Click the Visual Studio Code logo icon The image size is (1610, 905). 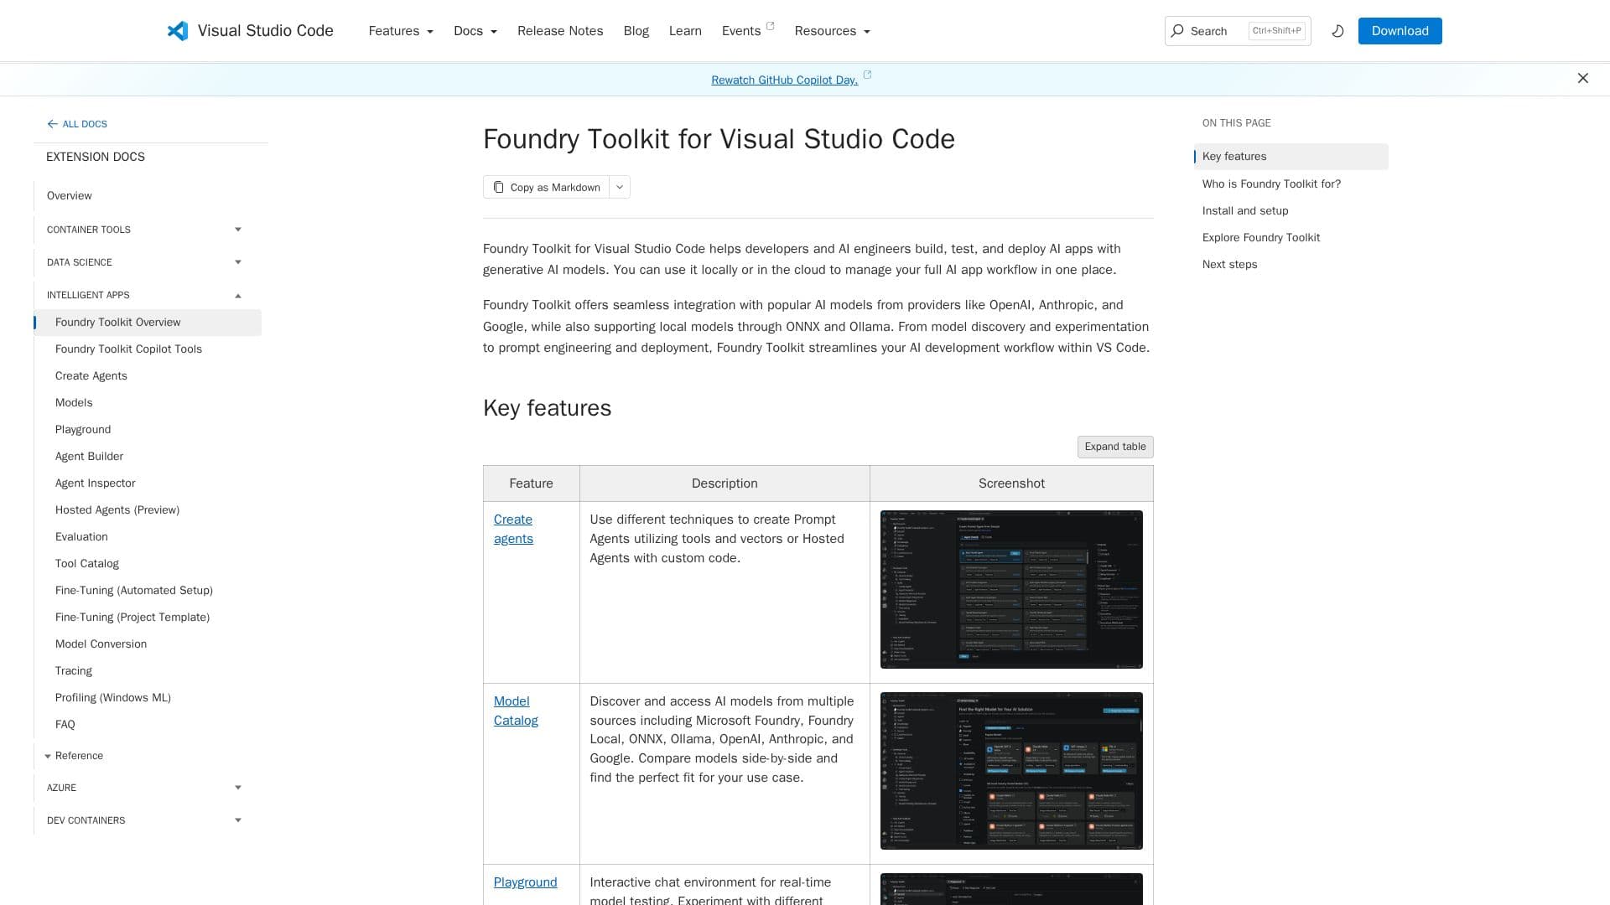point(177,31)
